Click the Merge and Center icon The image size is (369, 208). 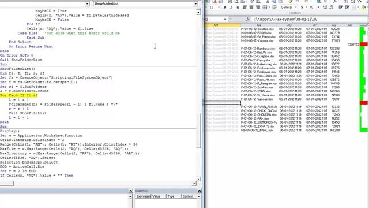pos(265,8)
